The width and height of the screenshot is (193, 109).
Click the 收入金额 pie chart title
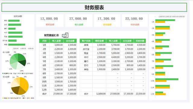(x=6, y=52)
